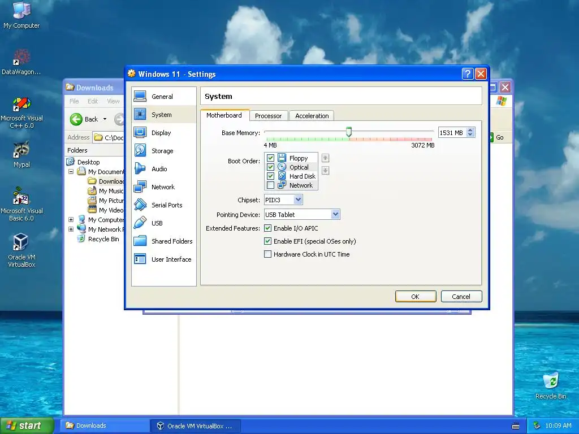Enable Hardware Clock in UTC Time

[x=267, y=254]
